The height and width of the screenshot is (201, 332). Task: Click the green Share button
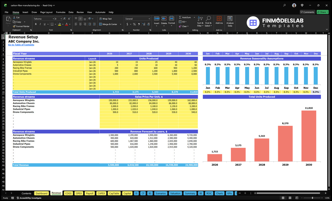322,12
